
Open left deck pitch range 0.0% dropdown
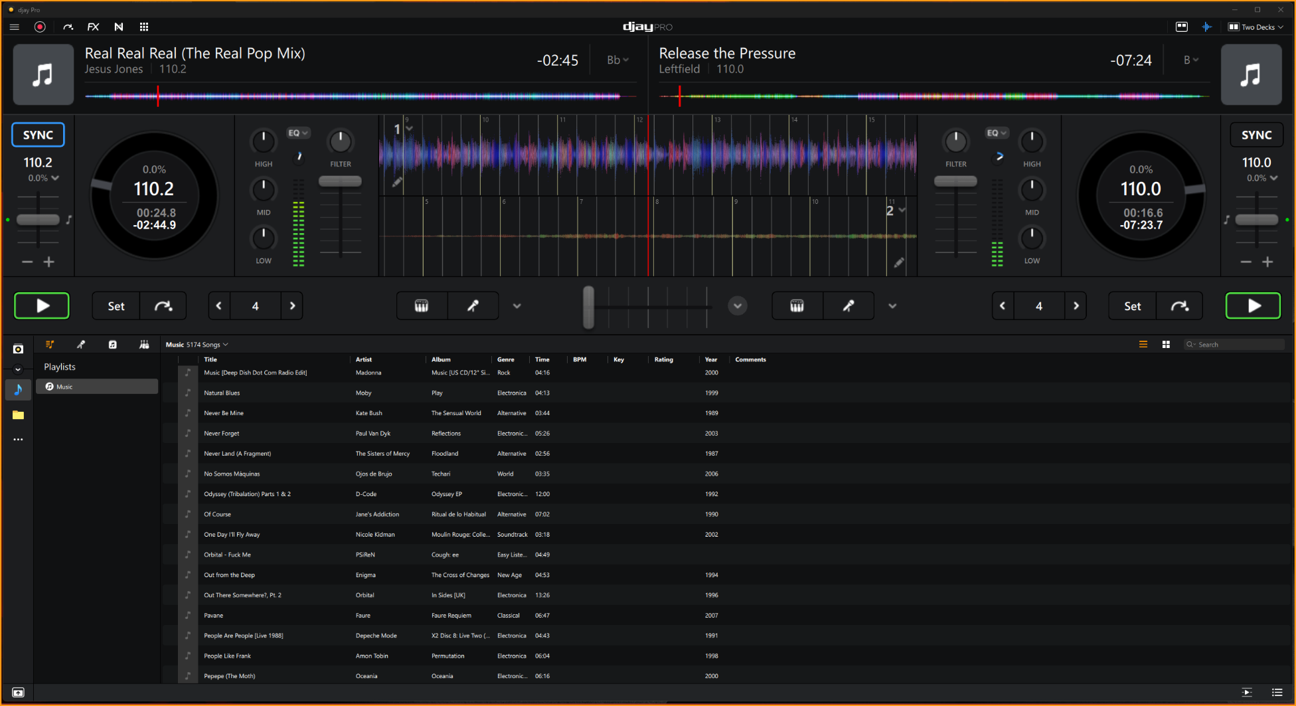(x=44, y=178)
